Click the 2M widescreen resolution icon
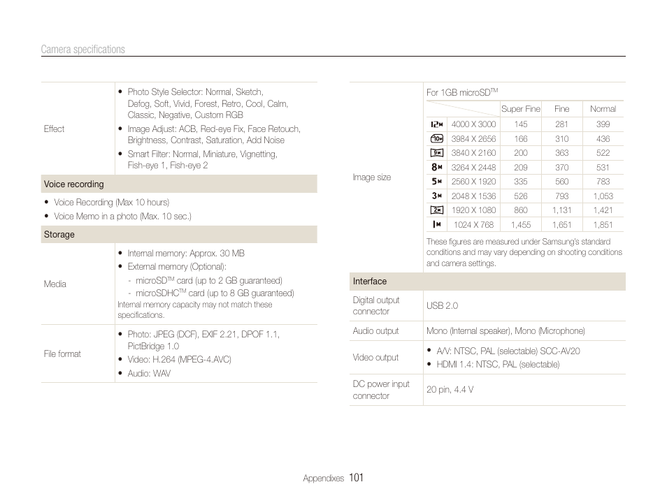The image size is (667, 503). pos(436,210)
